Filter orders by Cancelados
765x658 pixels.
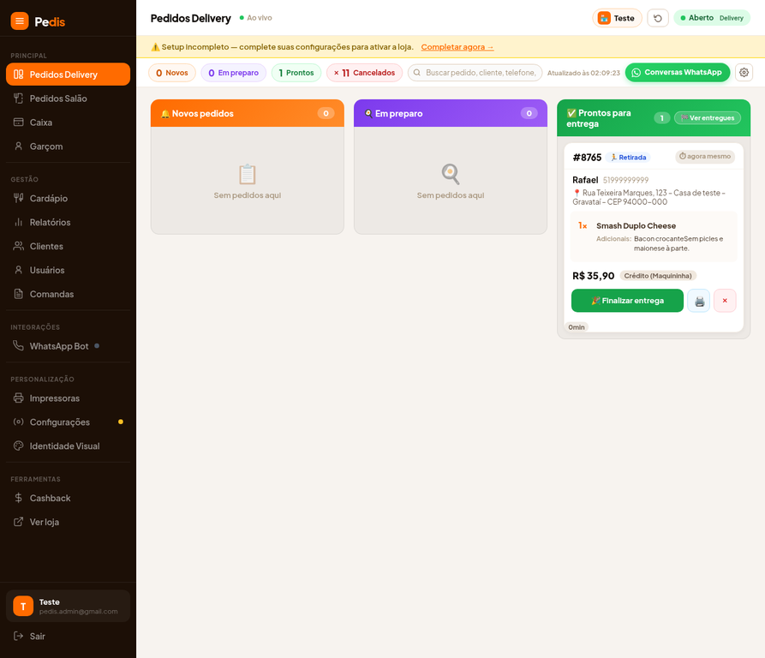pyautogui.click(x=364, y=73)
